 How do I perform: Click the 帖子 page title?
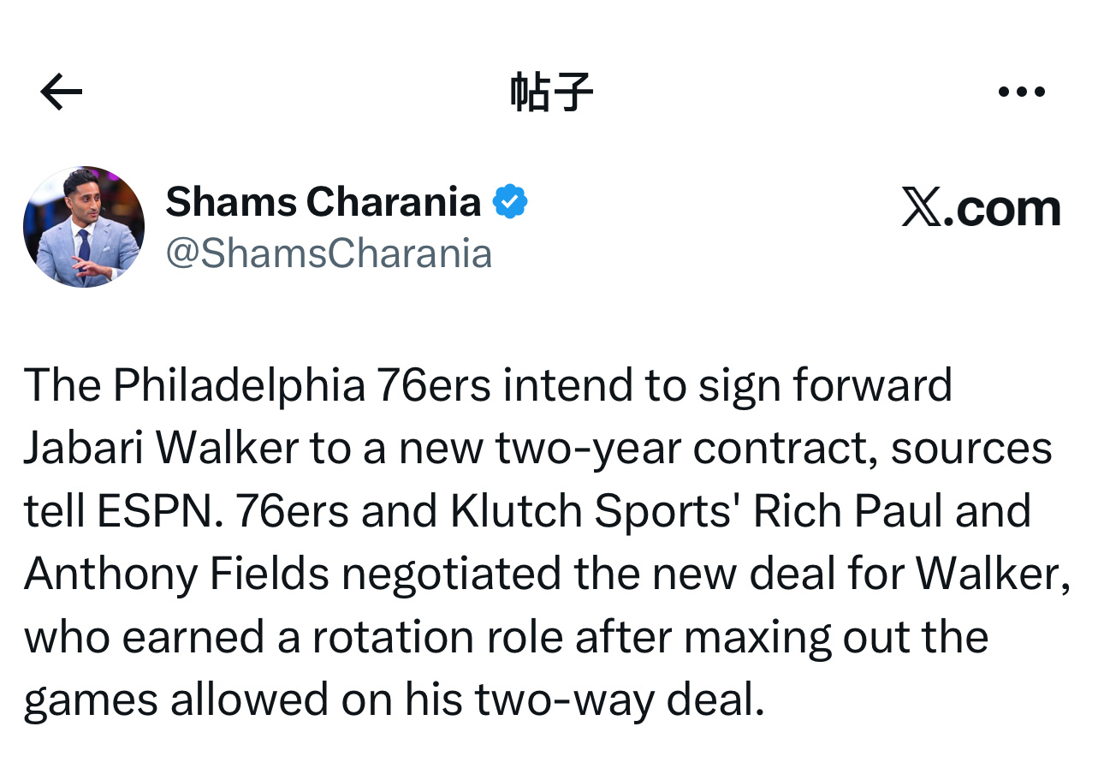pos(551,92)
